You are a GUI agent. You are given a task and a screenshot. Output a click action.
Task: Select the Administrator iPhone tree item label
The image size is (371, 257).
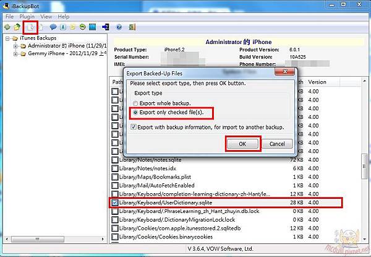[x=67, y=46]
